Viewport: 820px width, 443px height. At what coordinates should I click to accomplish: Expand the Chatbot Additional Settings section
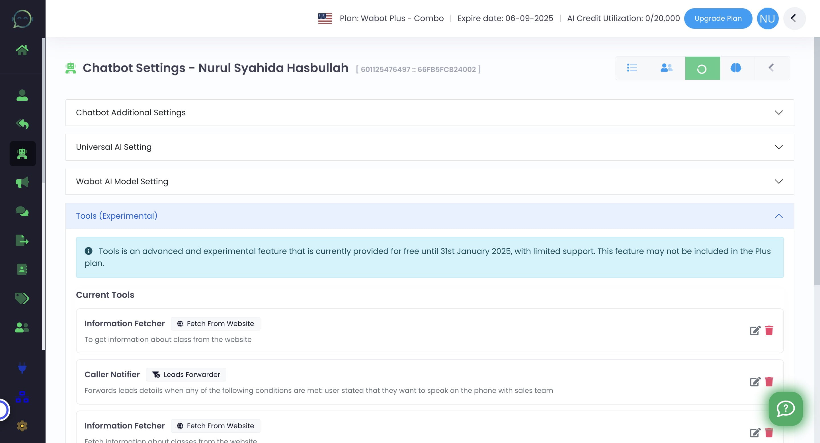[x=779, y=112]
